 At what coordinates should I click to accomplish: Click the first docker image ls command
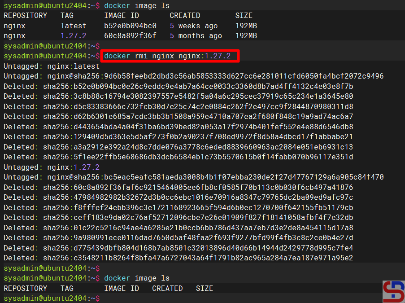tap(136, 5)
